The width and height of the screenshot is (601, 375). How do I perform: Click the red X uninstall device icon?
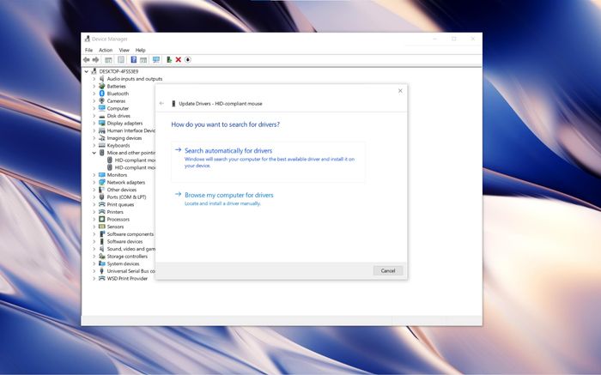point(179,59)
